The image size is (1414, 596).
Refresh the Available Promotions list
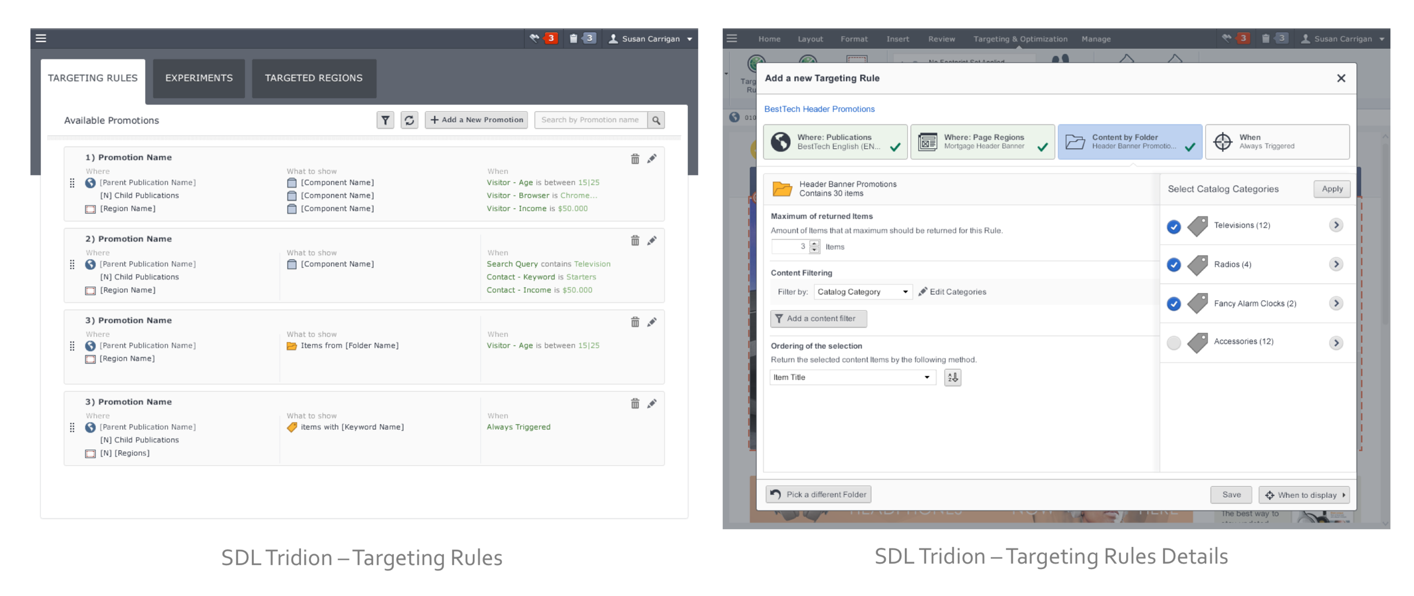point(409,120)
